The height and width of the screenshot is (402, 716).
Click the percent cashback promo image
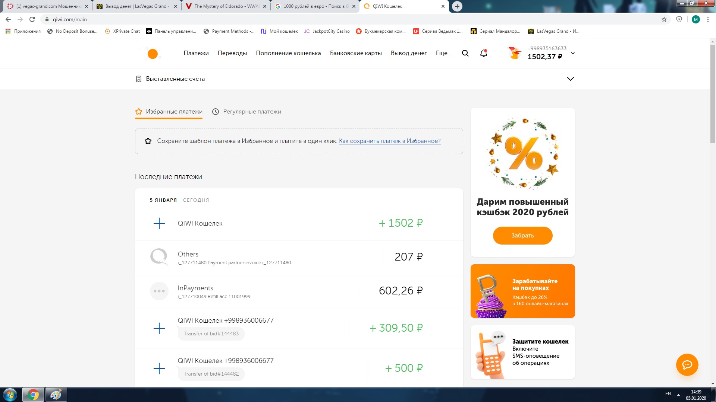[522, 153]
